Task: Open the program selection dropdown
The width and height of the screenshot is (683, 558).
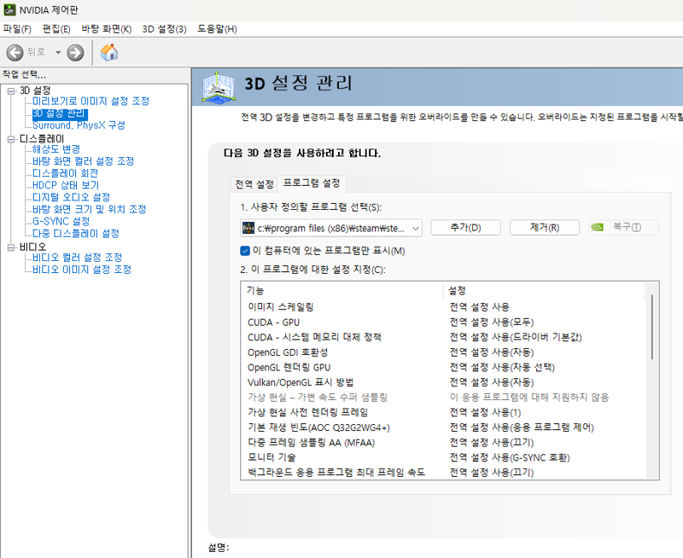Action: pos(331,228)
